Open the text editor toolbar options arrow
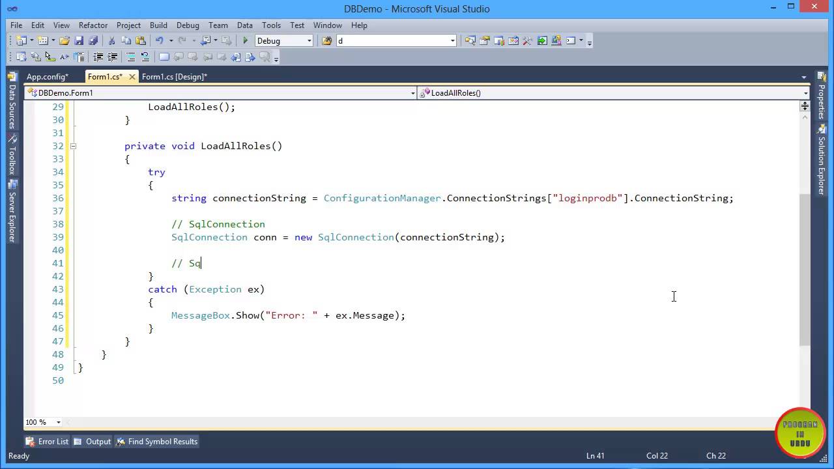 pos(276,59)
